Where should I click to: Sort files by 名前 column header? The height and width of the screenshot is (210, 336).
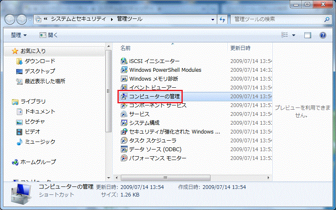126,48
